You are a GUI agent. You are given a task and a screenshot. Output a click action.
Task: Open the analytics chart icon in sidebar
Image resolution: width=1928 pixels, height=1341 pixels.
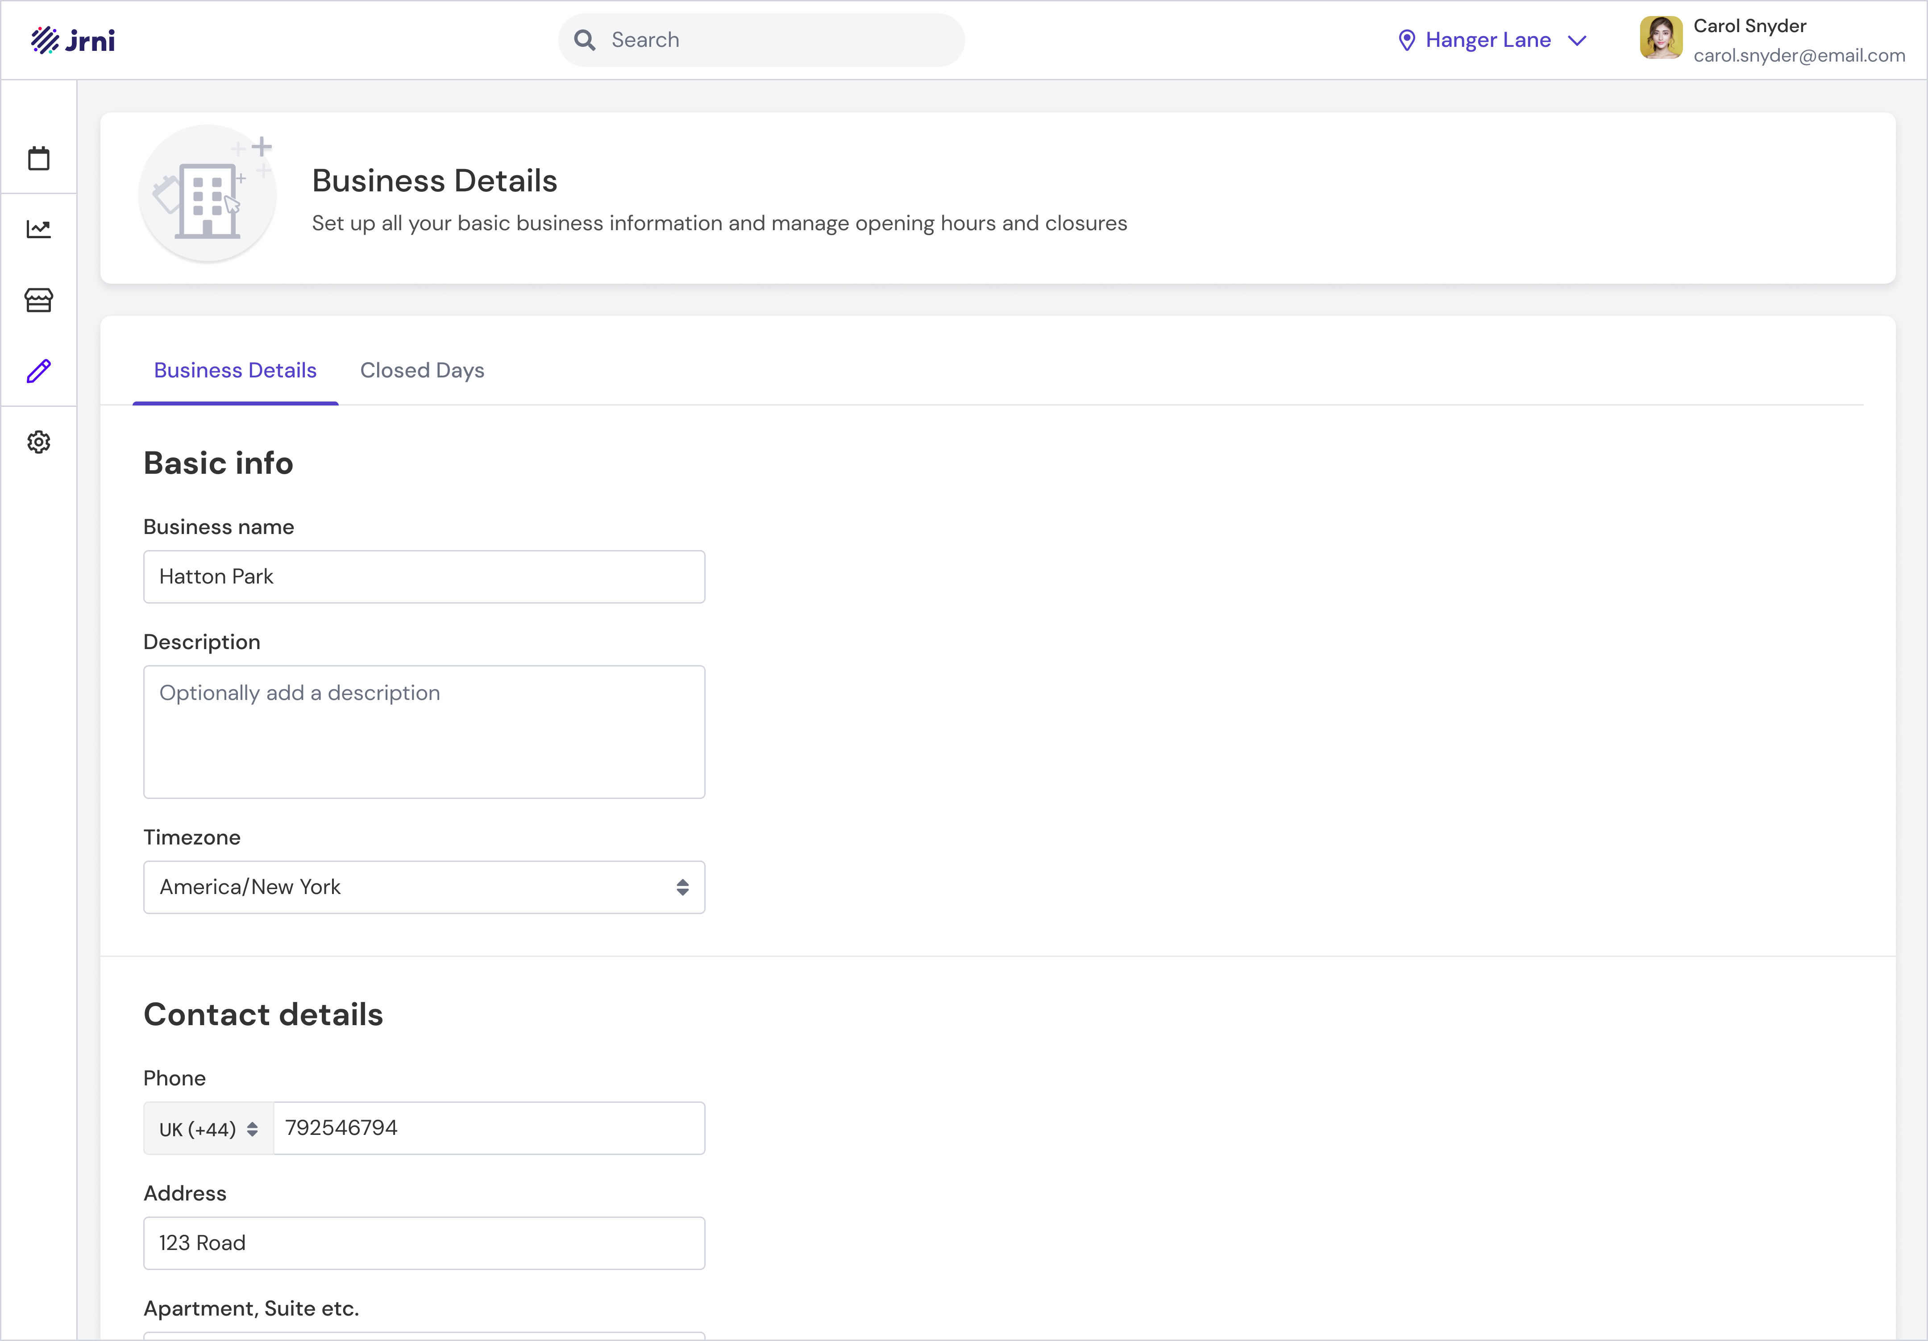point(39,228)
